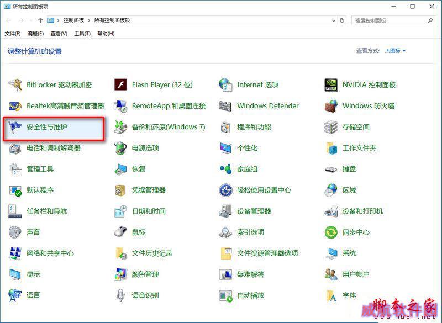This screenshot has height=323, width=442.
Task: Click the search magnifier icon
Action: [430, 20]
